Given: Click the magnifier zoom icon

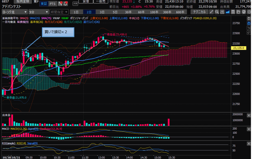Looking at the screenshot, I should [217, 12].
